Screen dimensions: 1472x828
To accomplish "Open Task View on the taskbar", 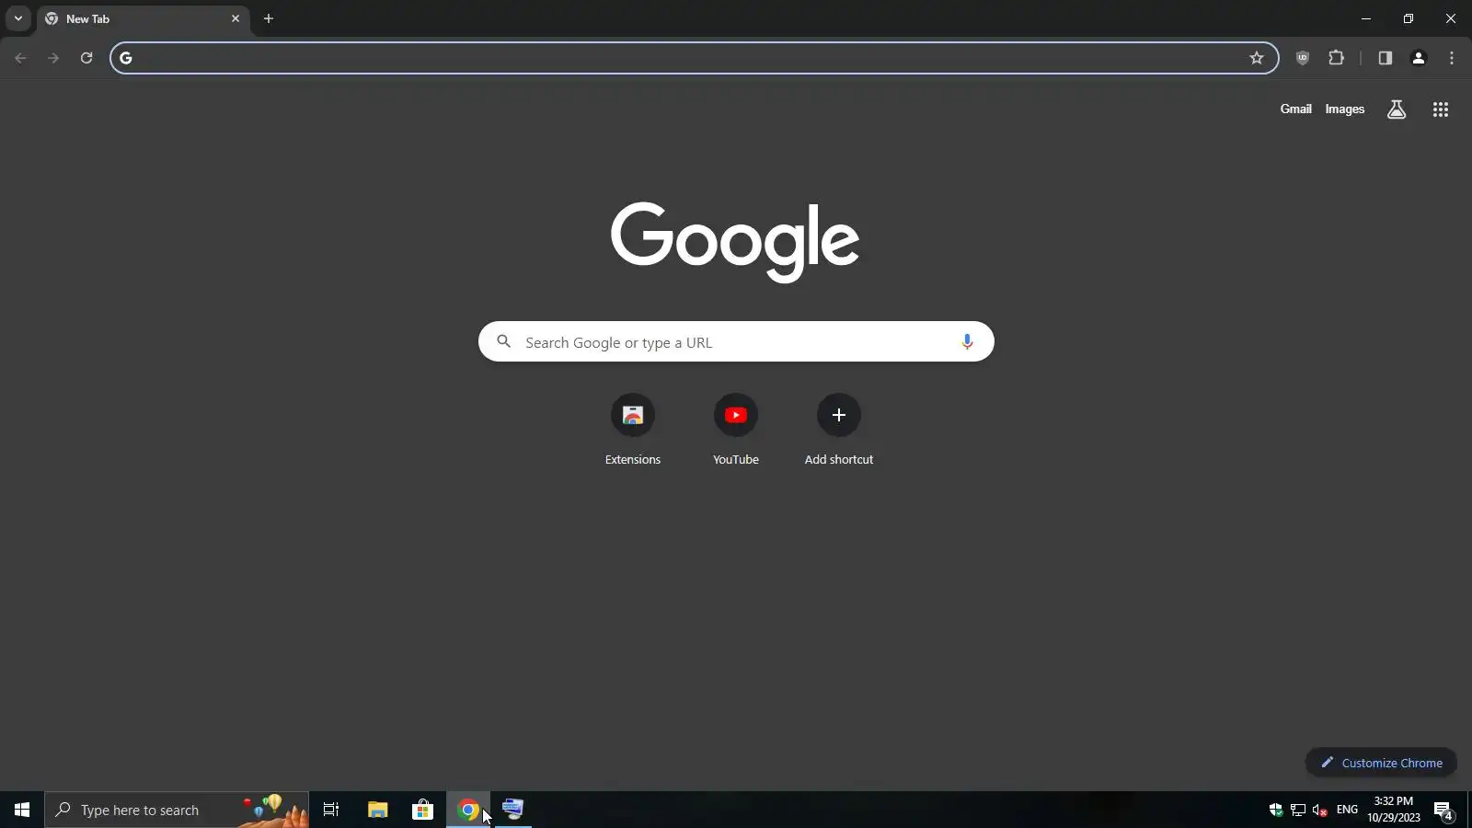I will (x=331, y=810).
